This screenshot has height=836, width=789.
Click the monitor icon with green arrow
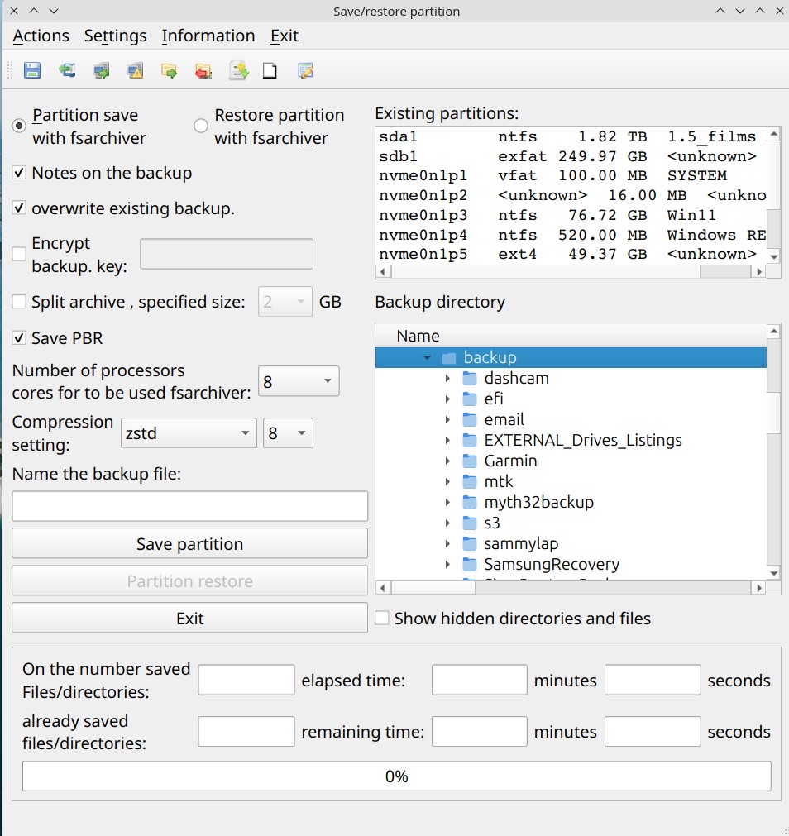click(x=101, y=71)
